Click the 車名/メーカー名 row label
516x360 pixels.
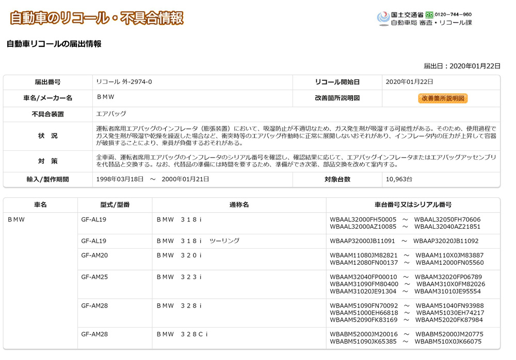click(x=47, y=98)
